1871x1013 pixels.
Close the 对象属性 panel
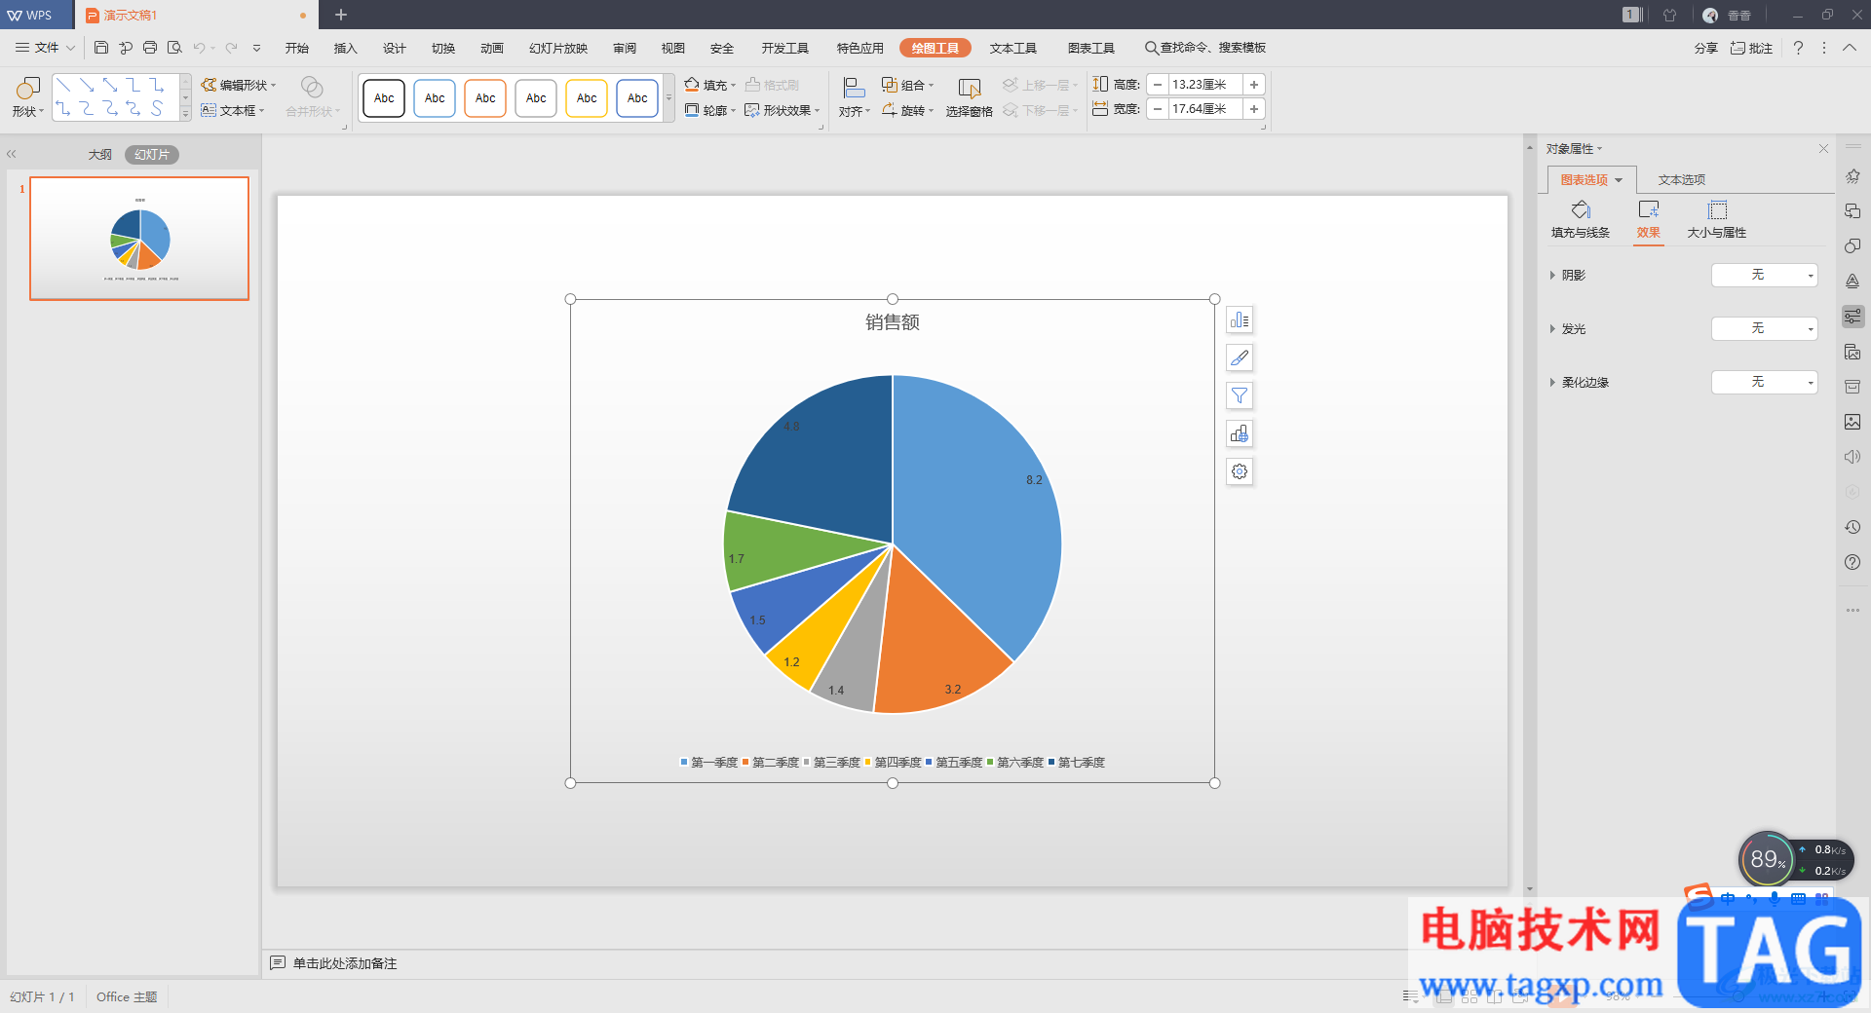coord(1823,148)
